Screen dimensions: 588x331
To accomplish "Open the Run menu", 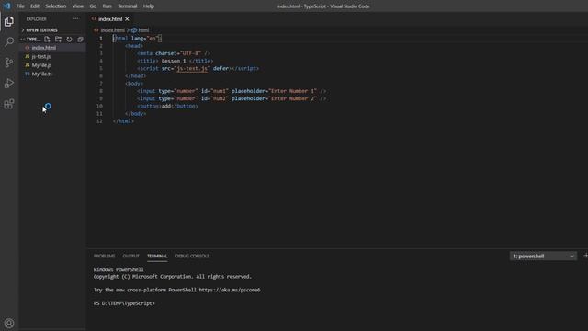I will 107,6.
